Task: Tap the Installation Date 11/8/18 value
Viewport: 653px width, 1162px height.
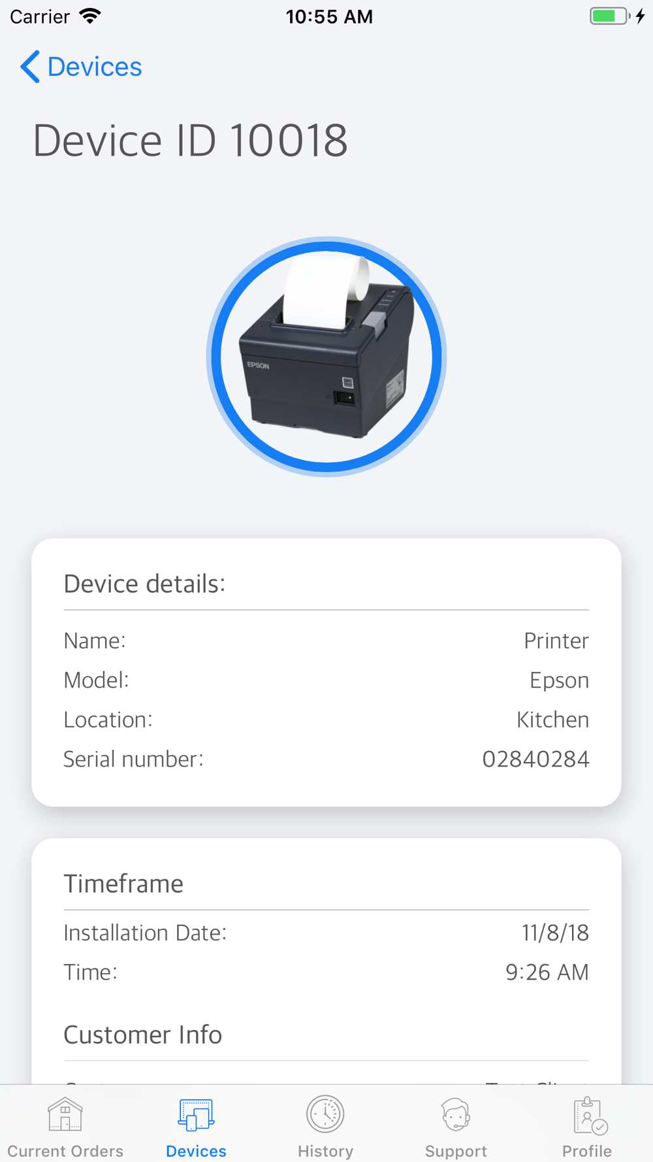Action: [555, 933]
